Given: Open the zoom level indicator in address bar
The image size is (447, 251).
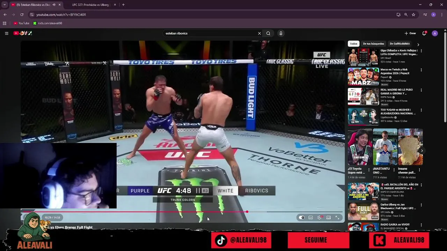Looking at the screenshot, I should pos(406,15).
